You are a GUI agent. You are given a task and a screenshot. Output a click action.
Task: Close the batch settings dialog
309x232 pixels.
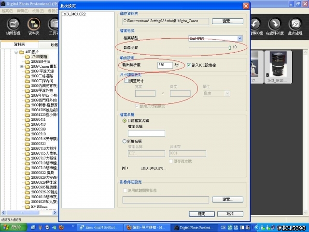tap(246, 6)
